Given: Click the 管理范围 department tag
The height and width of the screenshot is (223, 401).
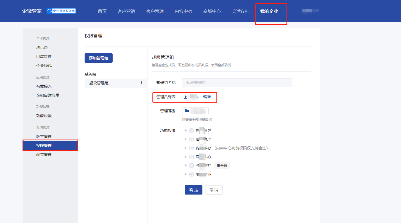Looking at the screenshot, I should click(x=195, y=111).
